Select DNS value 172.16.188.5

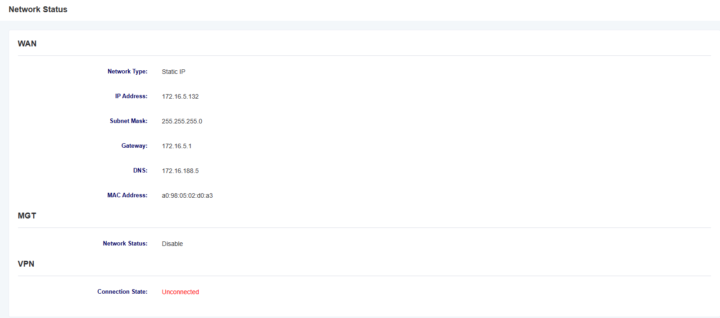(x=180, y=171)
